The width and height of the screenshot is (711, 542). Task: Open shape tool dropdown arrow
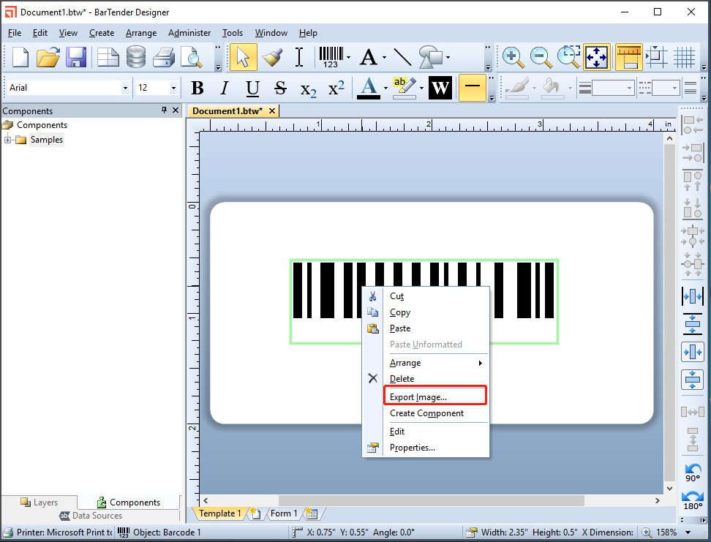448,58
